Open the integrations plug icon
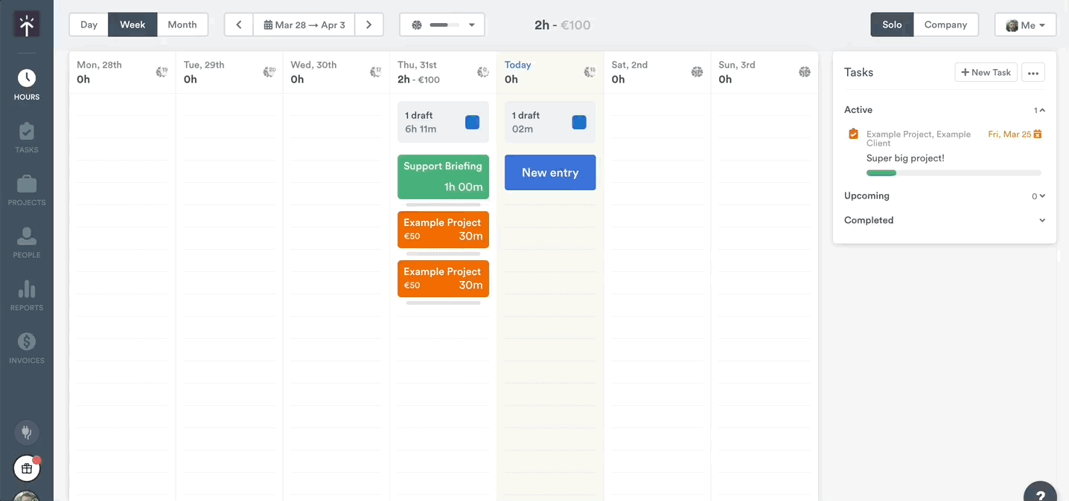Image resolution: width=1069 pixels, height=501 pixels. tap(26, 433)
